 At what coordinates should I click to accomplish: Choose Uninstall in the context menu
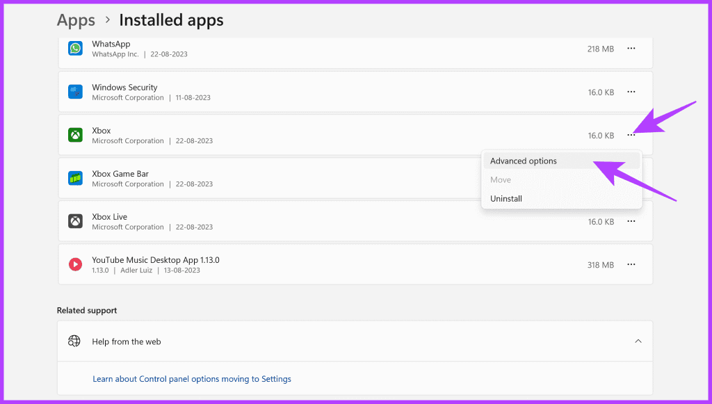562,198
